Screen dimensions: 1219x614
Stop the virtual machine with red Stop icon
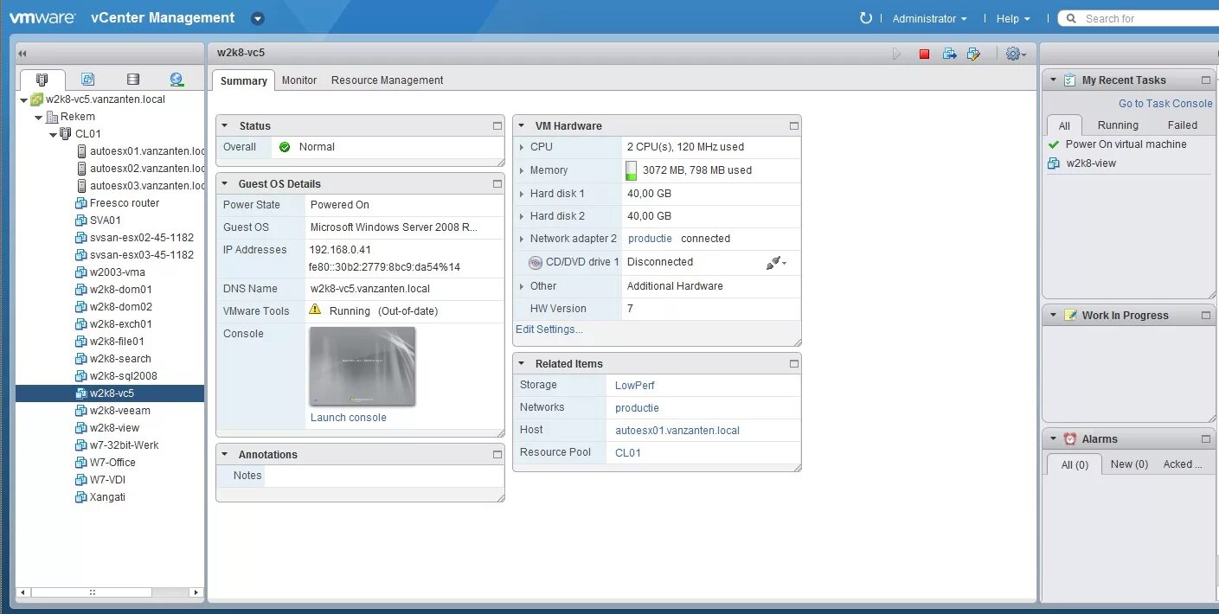(x=923, y=53)
